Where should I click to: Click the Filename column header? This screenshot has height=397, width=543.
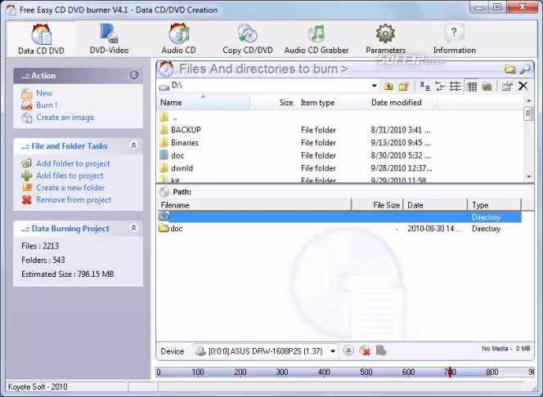click(x=254, y=205)
